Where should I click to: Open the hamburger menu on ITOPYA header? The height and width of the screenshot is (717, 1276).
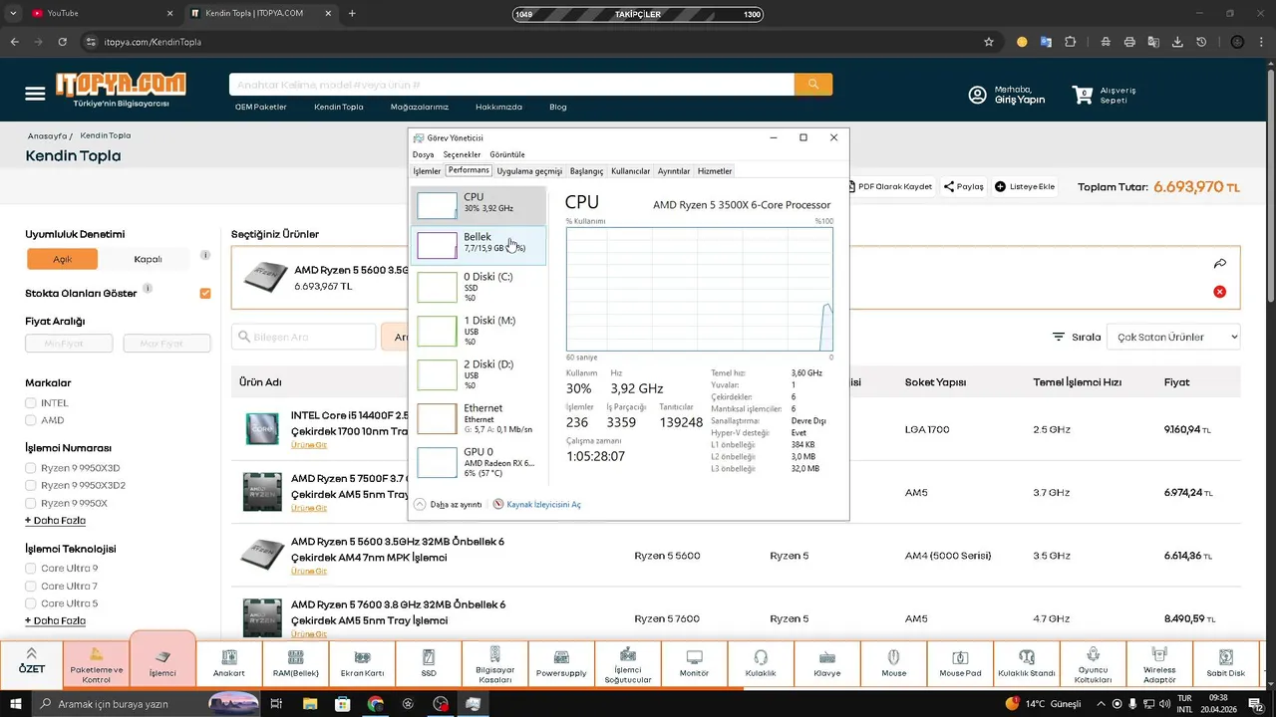tap(36, 94)
